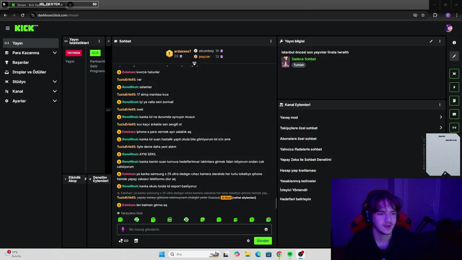This screenshot has height=260, width=462.
Task: Open the user profile avatar menu
Action: tap(449, 28)
